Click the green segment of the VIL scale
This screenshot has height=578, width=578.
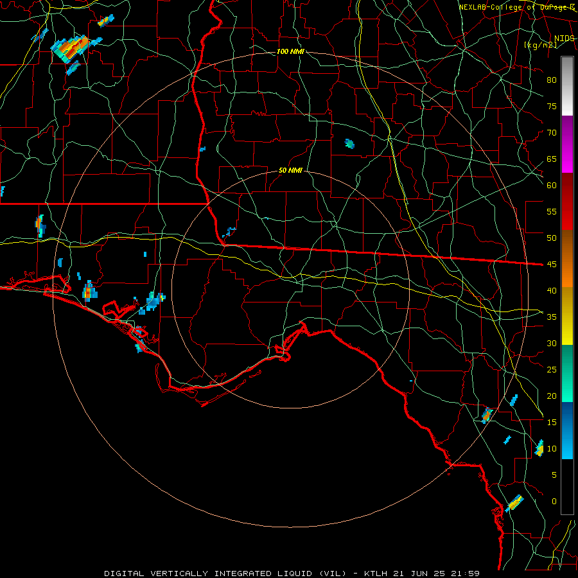pyautogui.click(x=567, y=373)
